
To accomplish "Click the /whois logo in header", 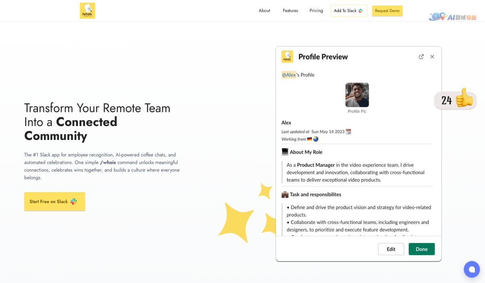I will pos(87,11).
